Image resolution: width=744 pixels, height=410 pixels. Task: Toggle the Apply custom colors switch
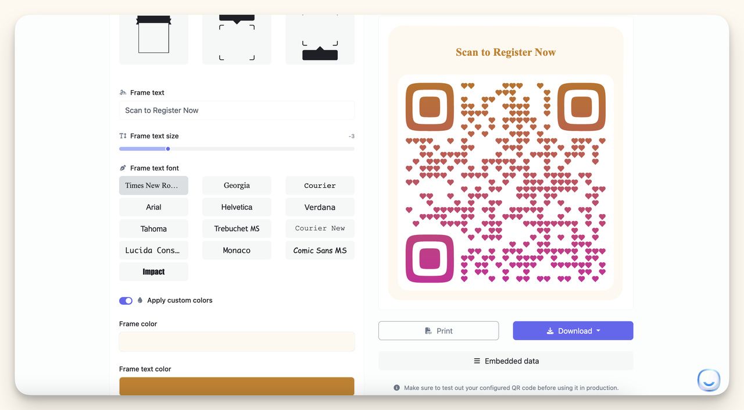click(x=126, y=301)
